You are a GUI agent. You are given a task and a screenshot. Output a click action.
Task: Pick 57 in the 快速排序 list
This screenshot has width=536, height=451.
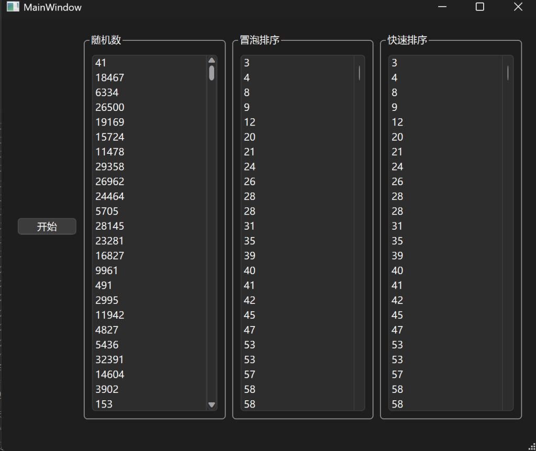click(x=398, y=375)
